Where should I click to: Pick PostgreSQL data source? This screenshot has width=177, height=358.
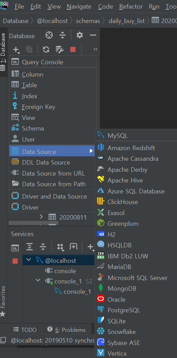(x=136, y=310)
